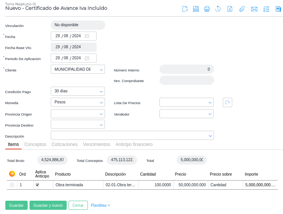283x214 pixels.
Task: Click the paperclip attachment icon
Action: [x=242, y=9]
